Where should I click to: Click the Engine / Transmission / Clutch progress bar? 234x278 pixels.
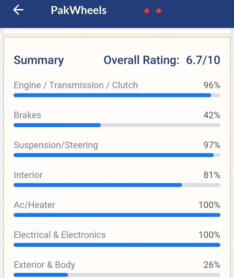(x=117, y=95)
